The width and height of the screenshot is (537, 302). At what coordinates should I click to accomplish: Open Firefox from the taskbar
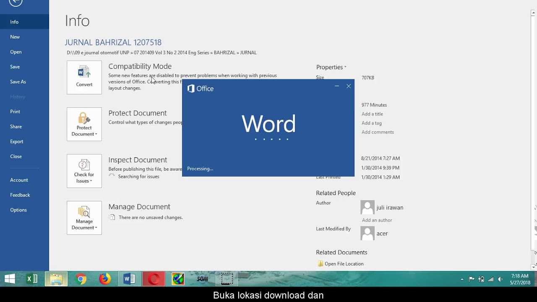pyautogui.click(x=105, y=279)
